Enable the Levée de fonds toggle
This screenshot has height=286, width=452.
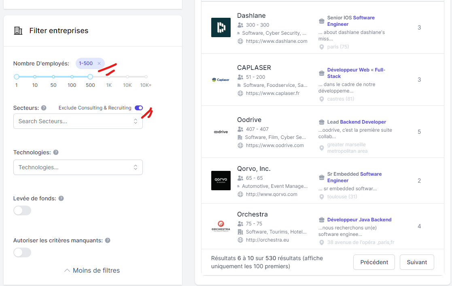pyautogui.click(x=22, y=210)
